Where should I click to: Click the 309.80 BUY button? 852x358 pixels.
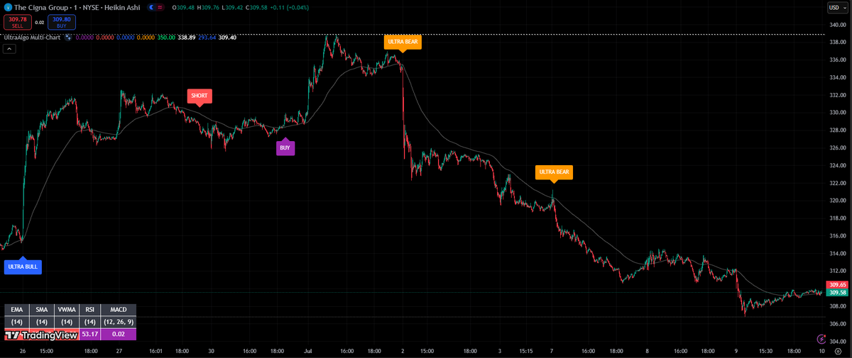coord(62,22)
